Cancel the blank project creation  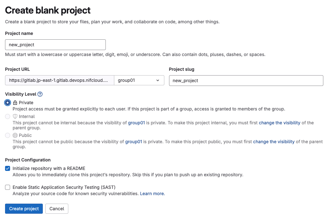click(x=57, y=209)
